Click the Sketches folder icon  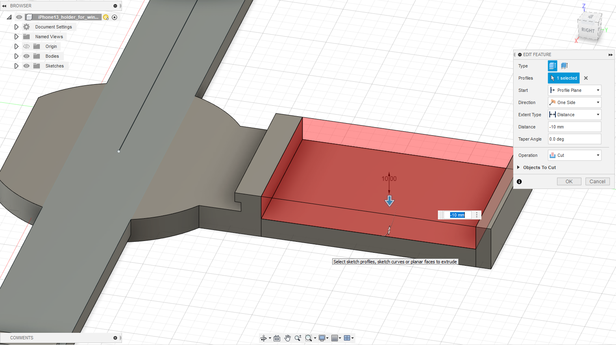37,66
